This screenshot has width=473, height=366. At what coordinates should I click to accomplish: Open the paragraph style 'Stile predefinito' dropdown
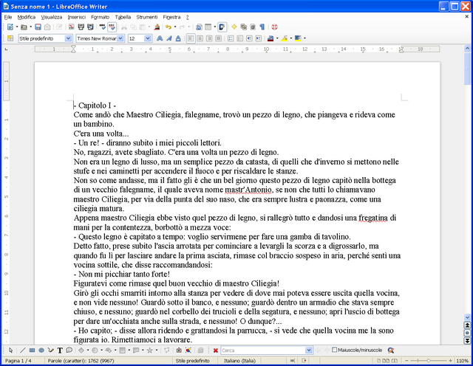68,38
